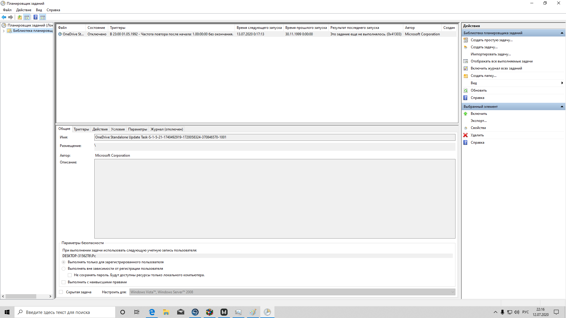Open File Explorer from taskbar

tap(166, 312)
